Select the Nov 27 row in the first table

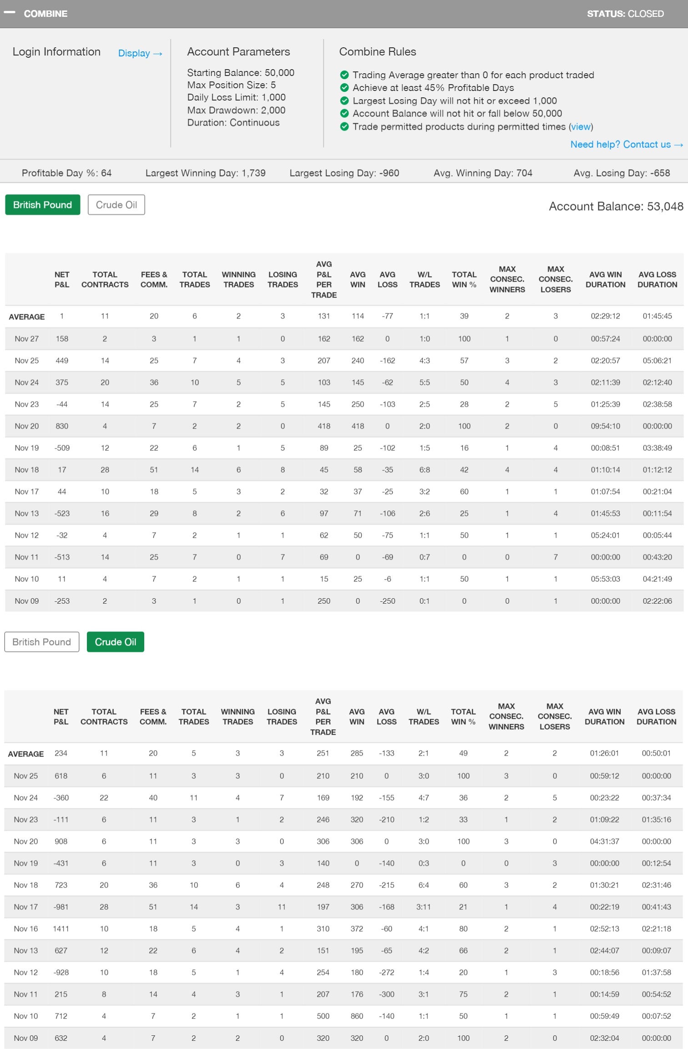(27, 338)
